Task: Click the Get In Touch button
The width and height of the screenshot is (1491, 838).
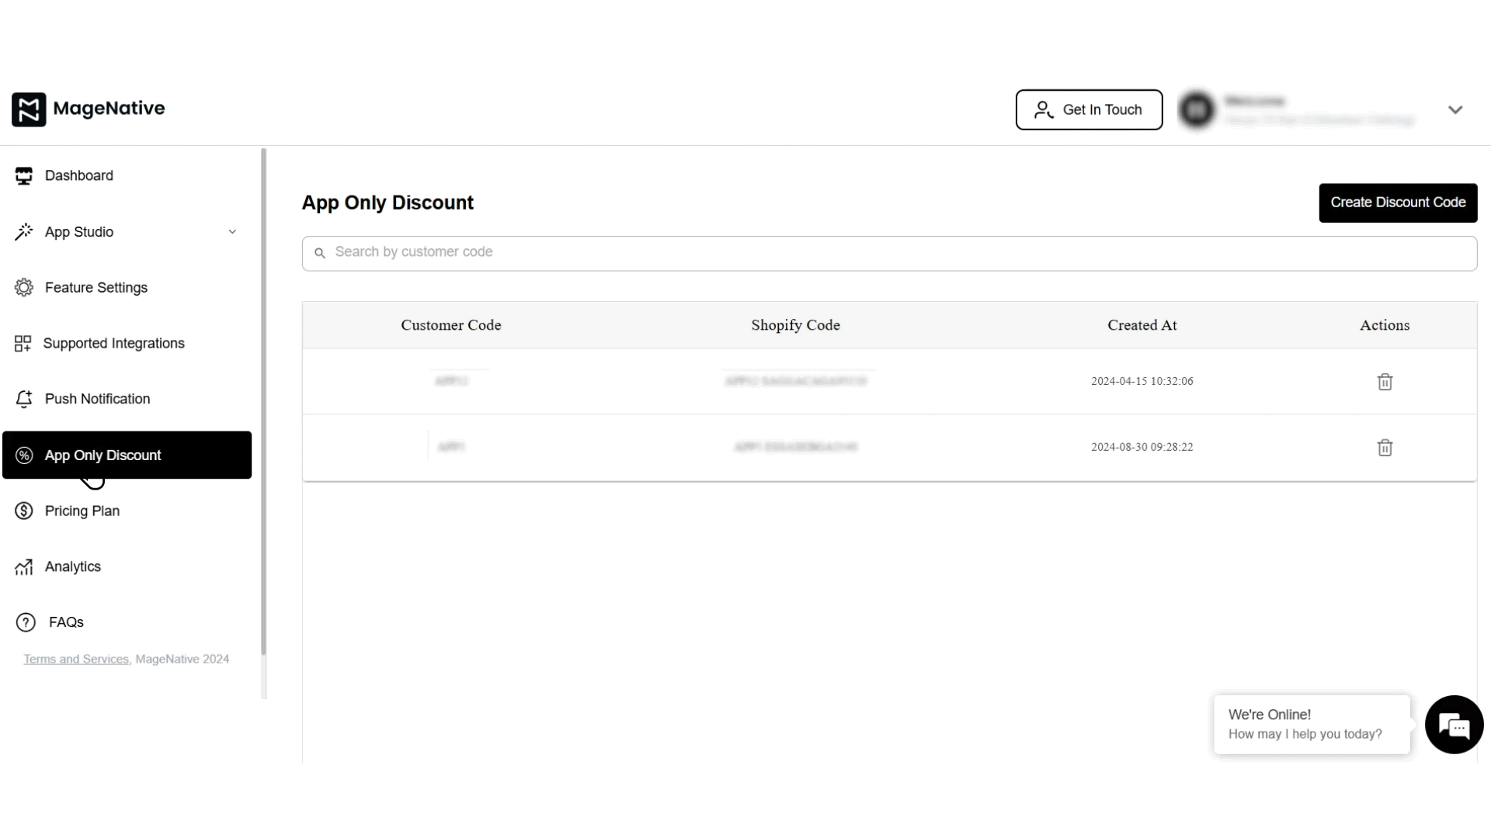Action: (1089, 109)
